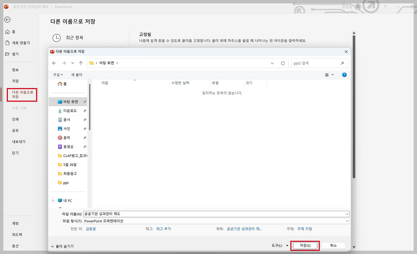Select 열기 in backstage menu
Screen dimensions: 417x254
pyautogui.click(x=12, y=54)
